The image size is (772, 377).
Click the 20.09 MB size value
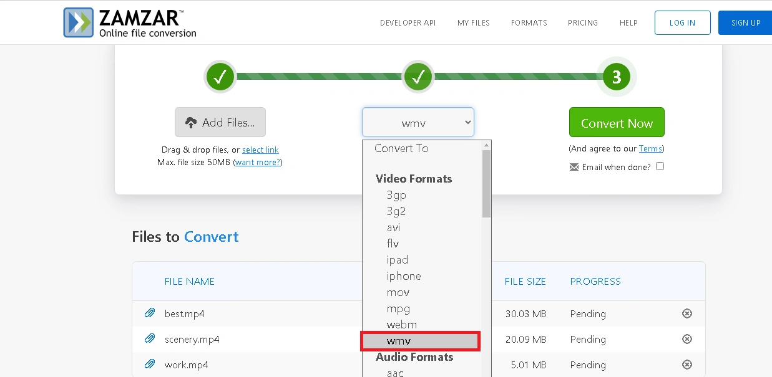coord(525,339)
